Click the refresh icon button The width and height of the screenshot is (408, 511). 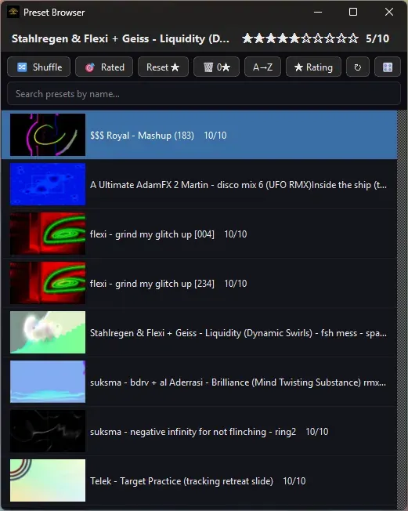358,67
